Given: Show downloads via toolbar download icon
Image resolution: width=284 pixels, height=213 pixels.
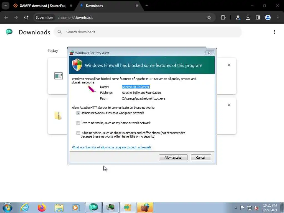Looking at the screenshot, I should click(248, 17).
